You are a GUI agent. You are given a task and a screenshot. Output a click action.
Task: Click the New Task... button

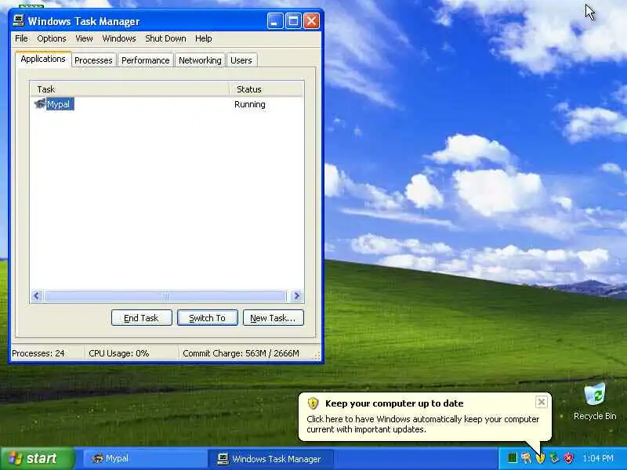[x=273, y=318]
